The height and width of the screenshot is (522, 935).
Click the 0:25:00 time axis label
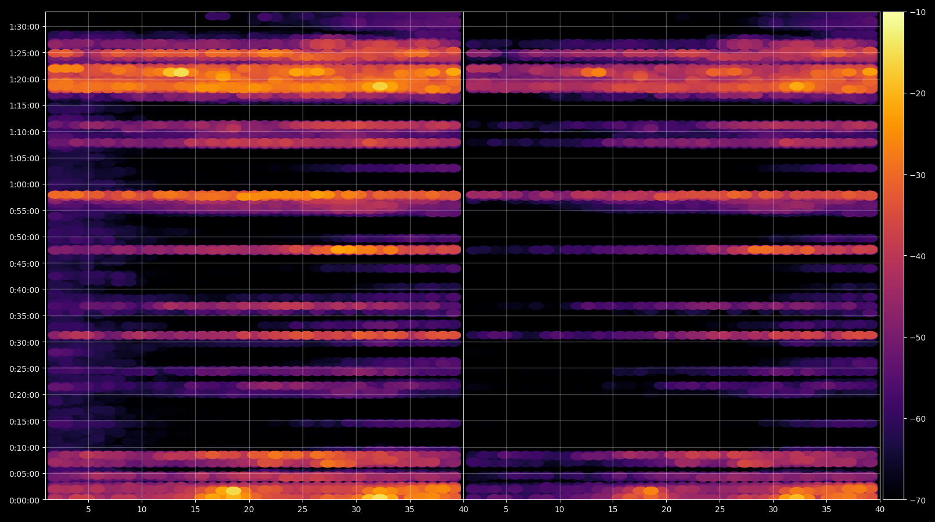click(24, 369)
